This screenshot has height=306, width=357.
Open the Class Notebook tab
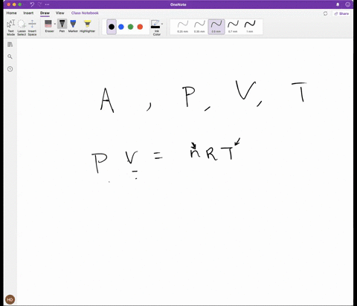(x=85, y=13)
